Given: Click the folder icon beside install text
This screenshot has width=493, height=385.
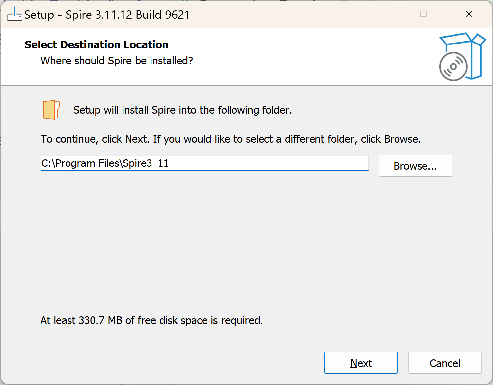Looking at the screenshot, I should pos(51,110).
